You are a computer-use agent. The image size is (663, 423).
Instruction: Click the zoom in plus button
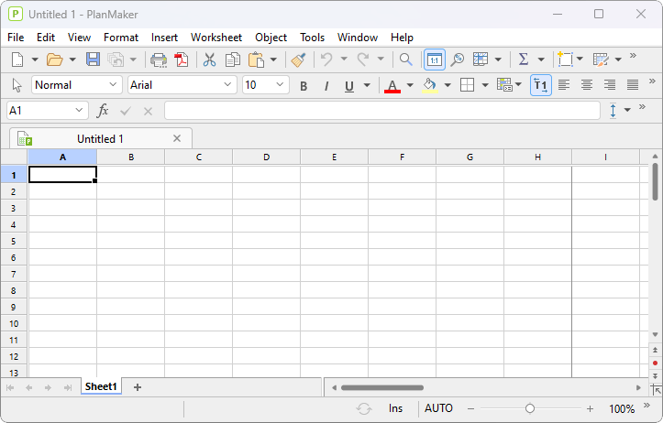pos(590,409)
